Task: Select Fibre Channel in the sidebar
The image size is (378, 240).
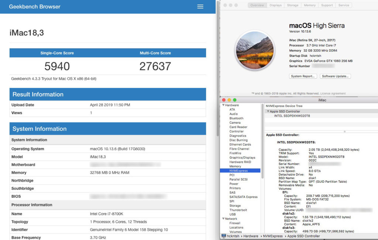Action: pos(239,149)
